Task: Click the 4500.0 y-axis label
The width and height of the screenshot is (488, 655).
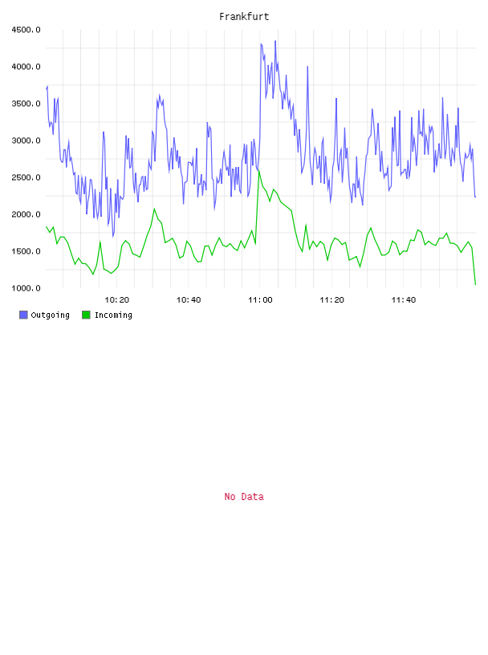Action: point(26,30)
